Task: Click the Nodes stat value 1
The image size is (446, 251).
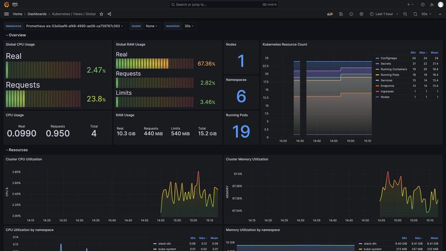Action: coord(241,61)
